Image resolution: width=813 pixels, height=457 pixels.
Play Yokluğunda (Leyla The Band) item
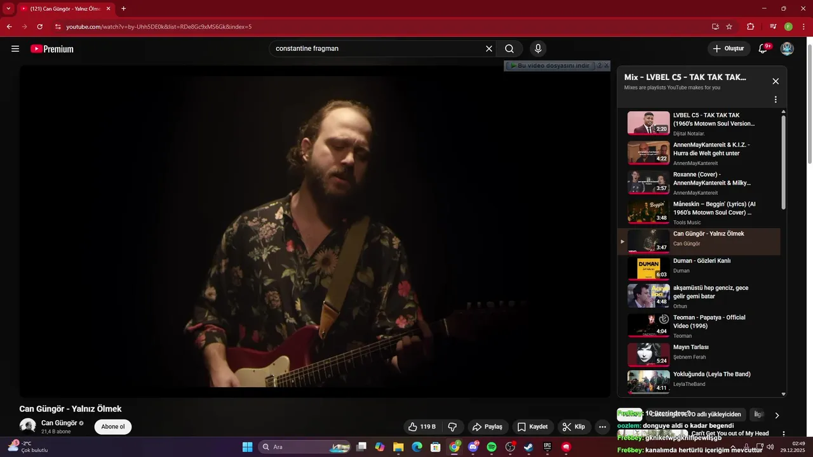(699, 381)
